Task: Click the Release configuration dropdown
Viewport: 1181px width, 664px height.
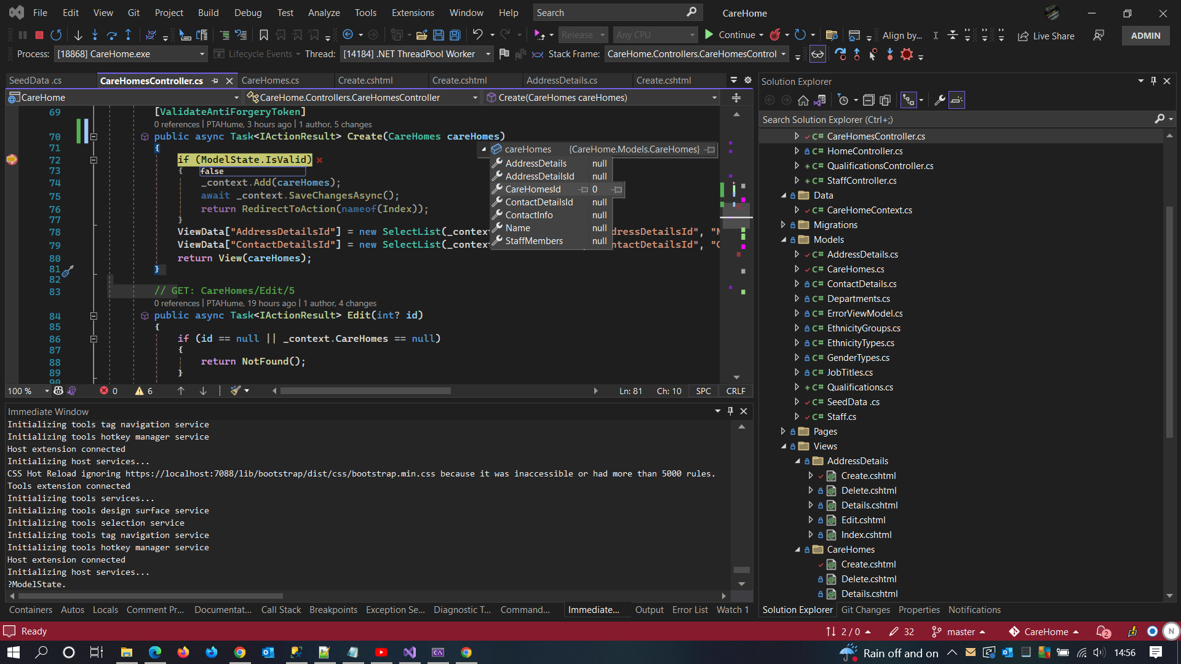Action: tap(584, 35)
